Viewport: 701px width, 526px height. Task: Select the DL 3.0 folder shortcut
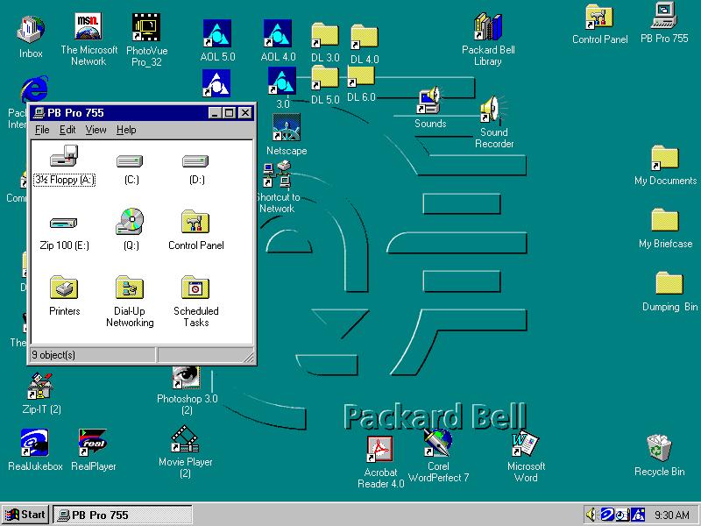pyautogui.click(x=325, y=35)
